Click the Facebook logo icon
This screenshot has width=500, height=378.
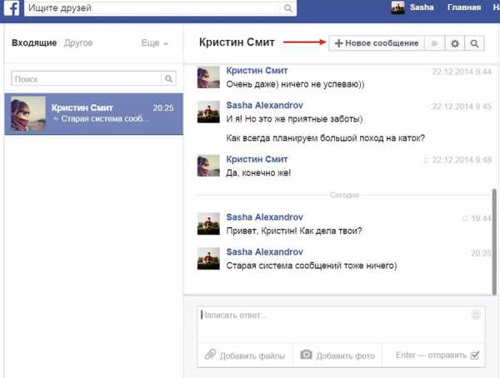12,7
